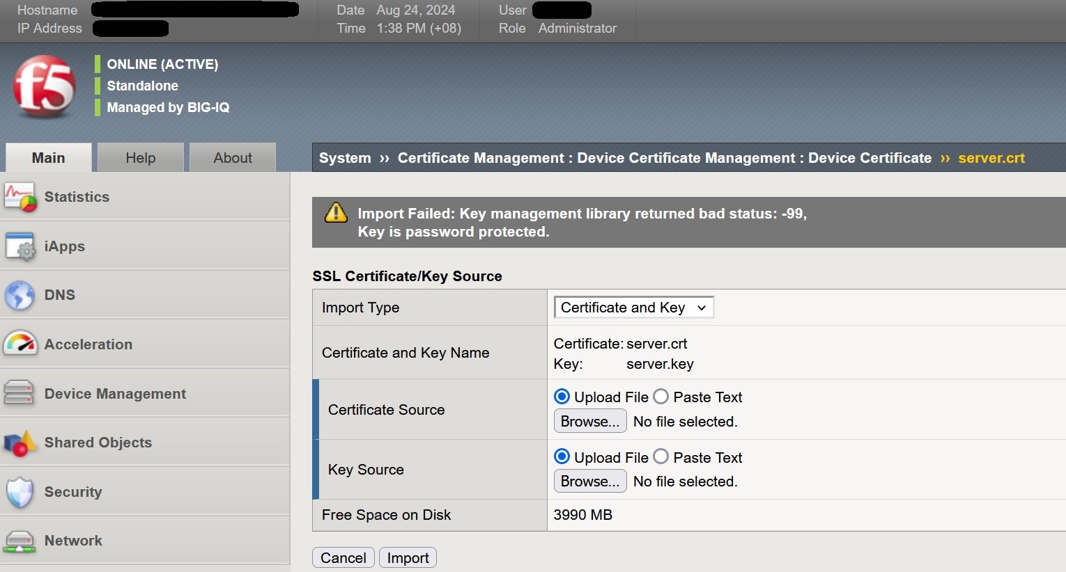Open the Device Management server icon
Viewport: 1066px width, 572px height.
[x=20, y=393]
